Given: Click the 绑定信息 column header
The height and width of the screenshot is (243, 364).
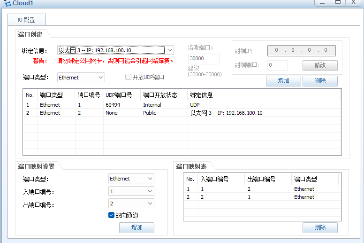Looking at the screenshot, I should point(264,95).
